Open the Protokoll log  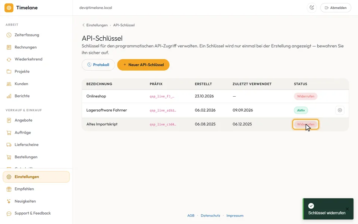coord(98,65)
